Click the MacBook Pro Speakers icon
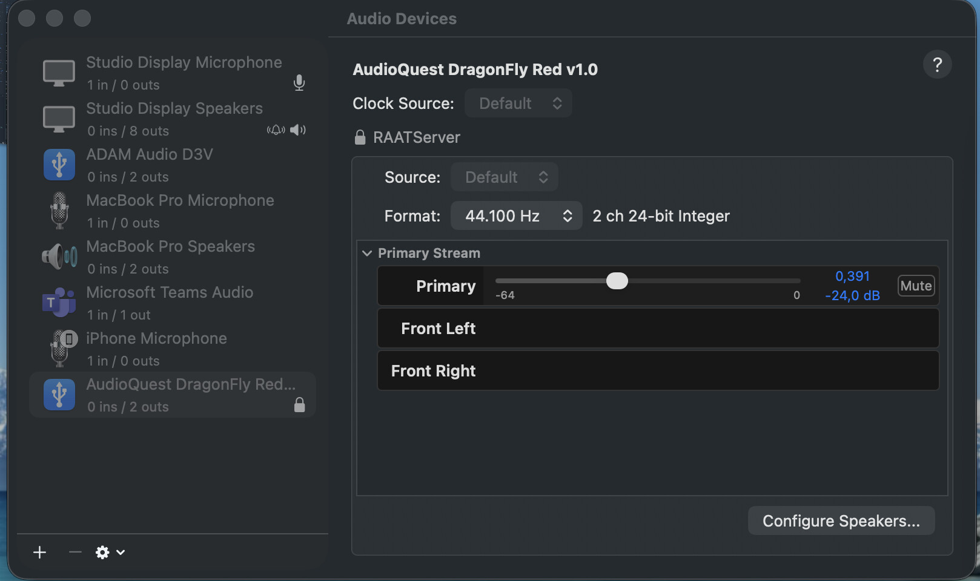Image resolution: width=980 pixels, height=581 pixels. tap(59, 257)
